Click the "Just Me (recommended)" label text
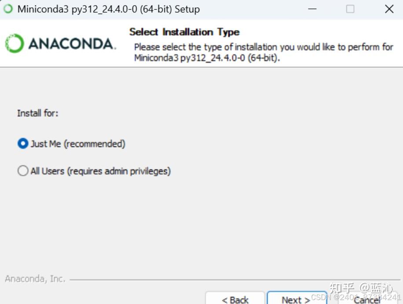403x304 pixels. pos(78,144)
